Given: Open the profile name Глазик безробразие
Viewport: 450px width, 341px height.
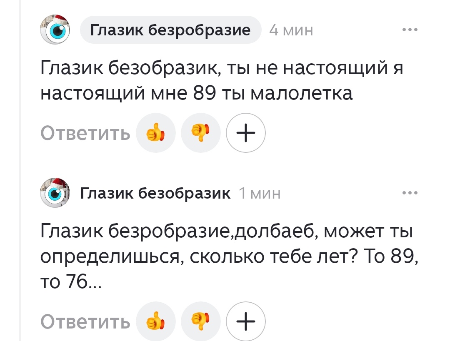Looking at the screenshot, I should tap(170, 30).
